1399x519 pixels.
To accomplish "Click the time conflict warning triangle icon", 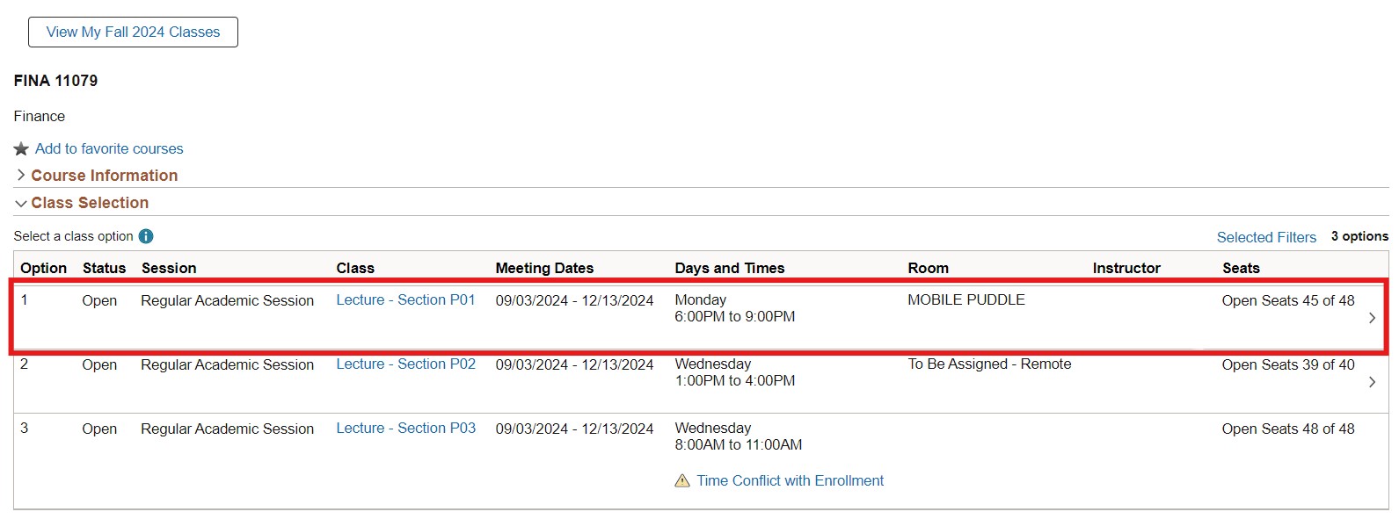I will pos(681,481).
